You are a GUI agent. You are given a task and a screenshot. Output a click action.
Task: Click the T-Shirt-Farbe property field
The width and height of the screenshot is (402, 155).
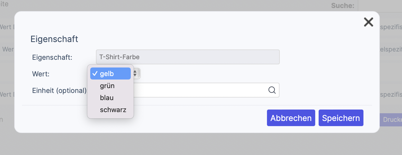pyautogui.click(x=188, y=57)
